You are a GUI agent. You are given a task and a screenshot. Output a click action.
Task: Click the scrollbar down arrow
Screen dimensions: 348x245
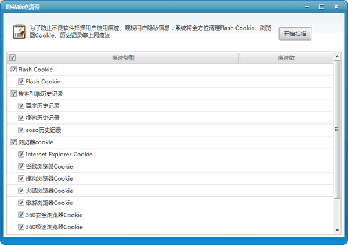tap(337, 230)
